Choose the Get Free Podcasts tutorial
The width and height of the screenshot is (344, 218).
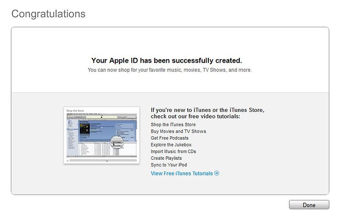pos(170,138)
